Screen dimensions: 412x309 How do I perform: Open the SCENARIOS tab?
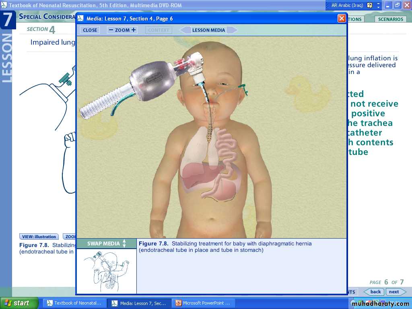coord(390,19)
